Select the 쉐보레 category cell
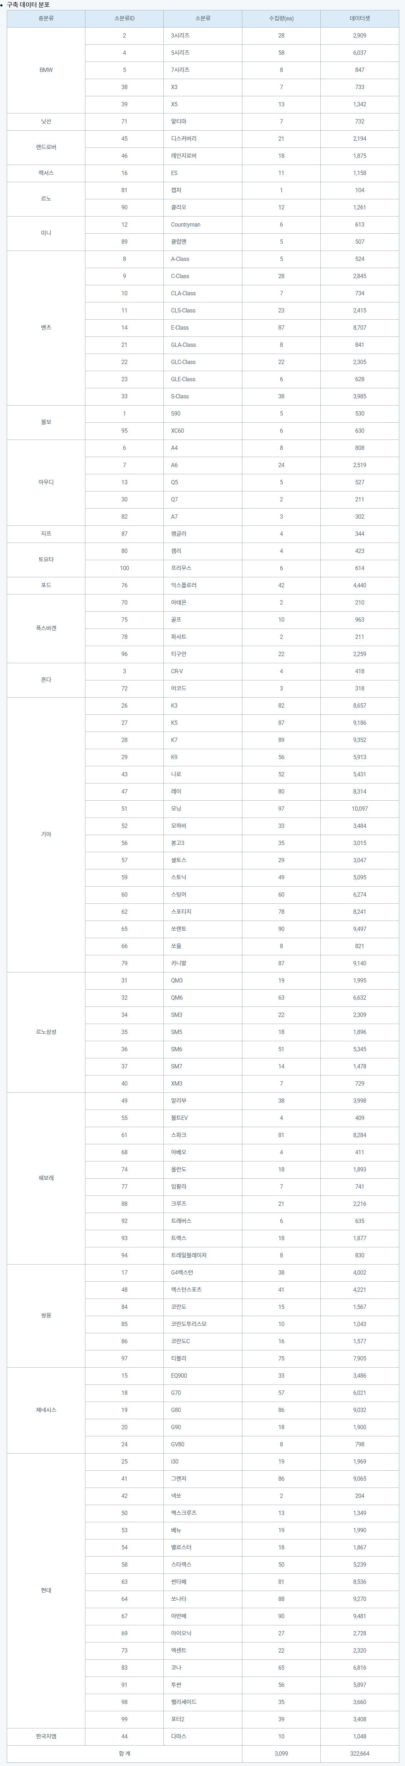Viewport: 405px width, 1766px height. (46, 1178)
